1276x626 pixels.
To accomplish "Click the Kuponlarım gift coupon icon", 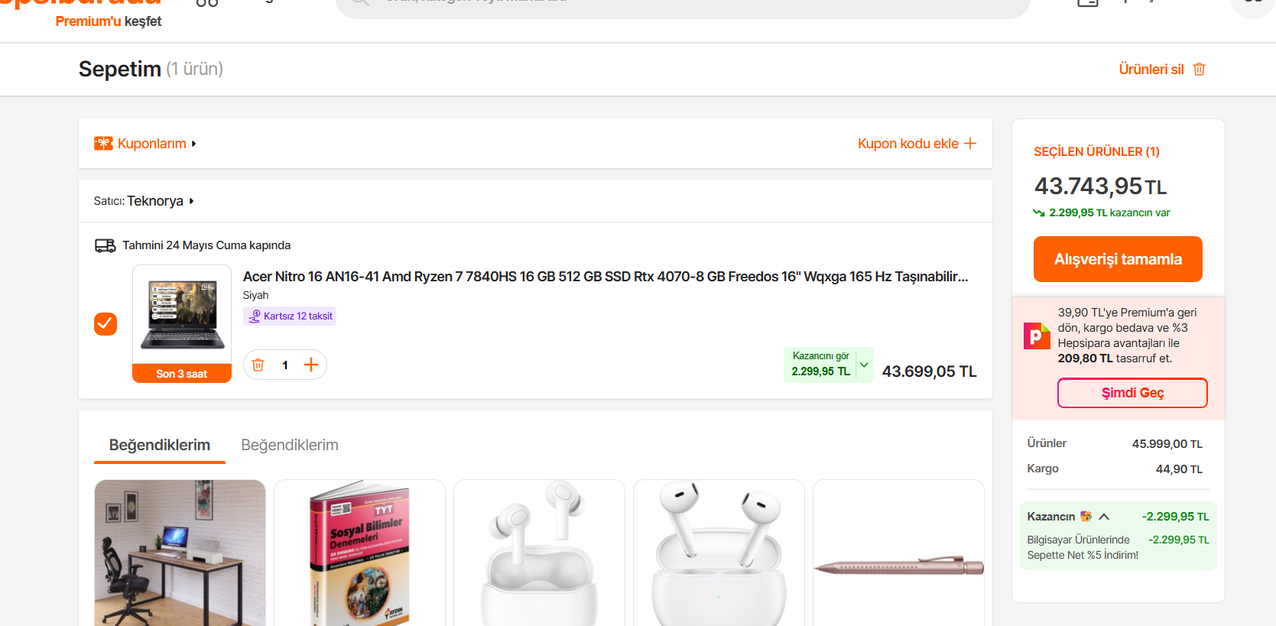I will 103,144.
